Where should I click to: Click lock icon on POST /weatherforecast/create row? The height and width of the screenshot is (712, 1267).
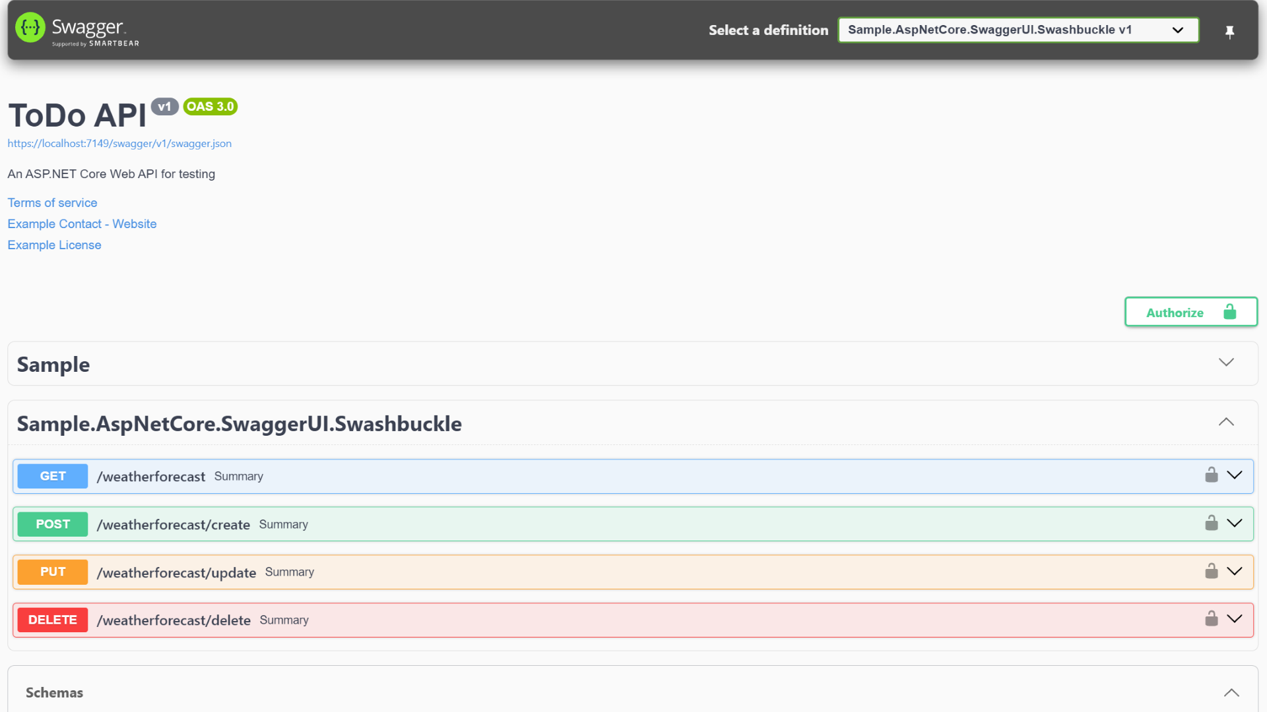click(1211, 523)
